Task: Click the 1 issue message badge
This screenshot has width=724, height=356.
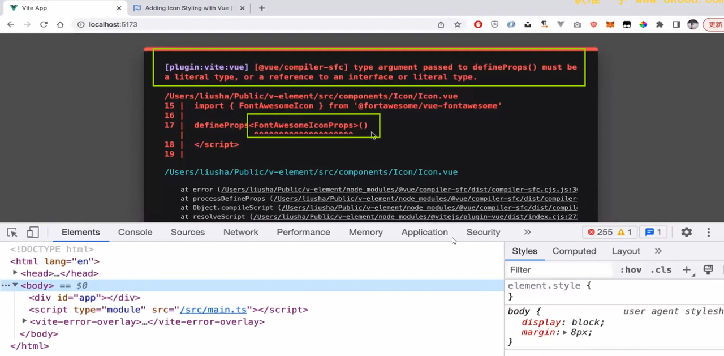Action: point(653,232)
